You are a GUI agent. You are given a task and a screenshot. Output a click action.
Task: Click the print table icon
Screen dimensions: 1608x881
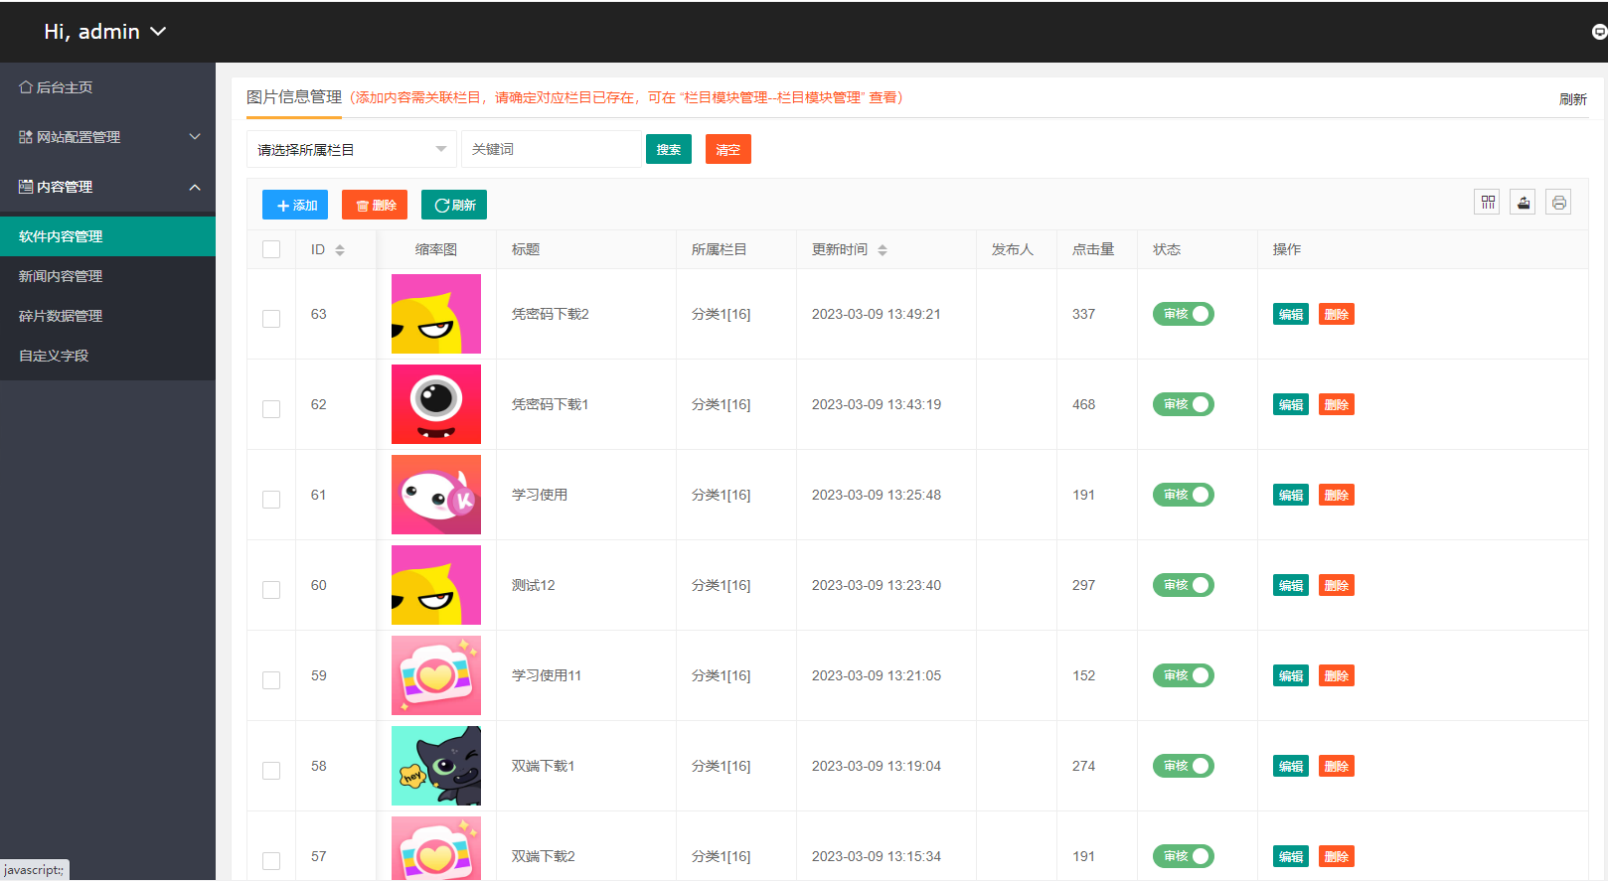(x=1558, y=203)
